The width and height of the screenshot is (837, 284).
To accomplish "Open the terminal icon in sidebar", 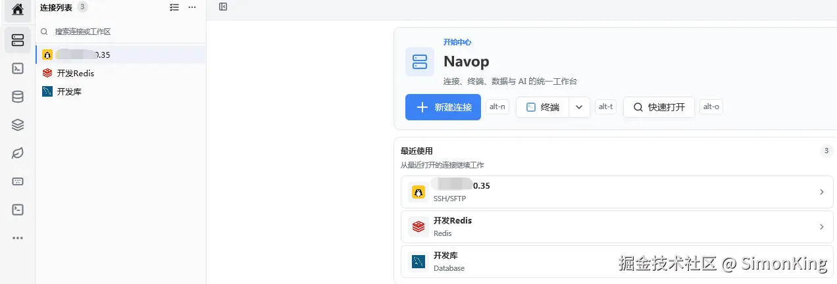I will pyautogui.click(x=18, y=68).
